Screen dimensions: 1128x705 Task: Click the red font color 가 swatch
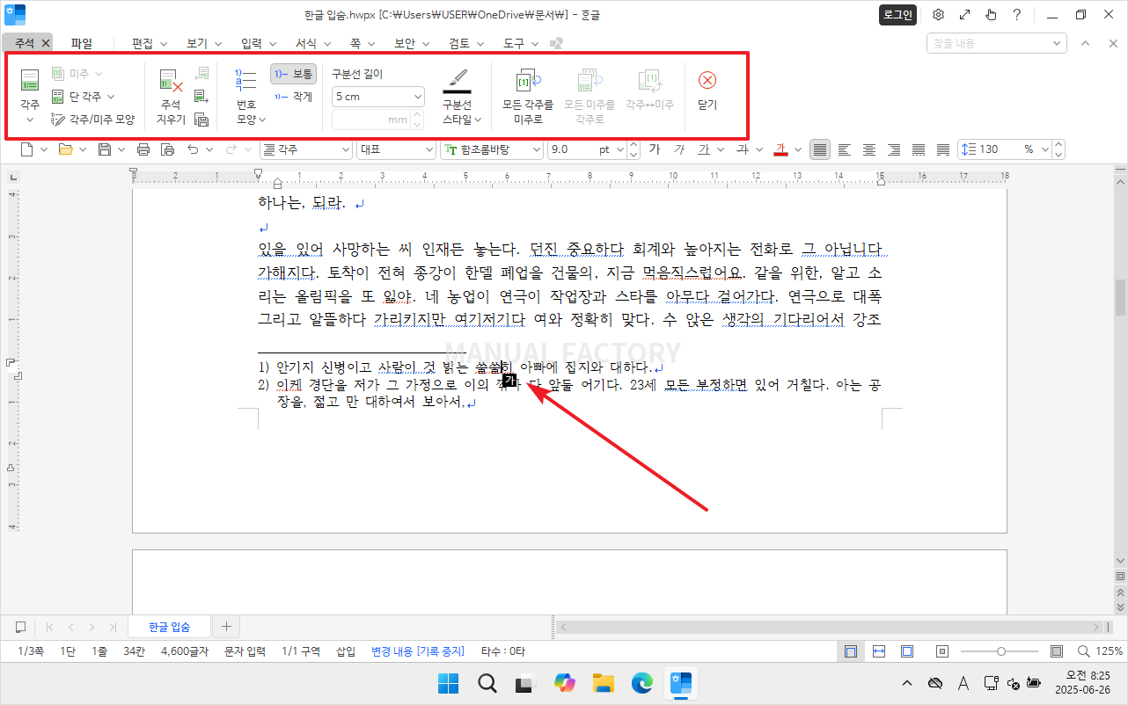[x=780, y=149]
